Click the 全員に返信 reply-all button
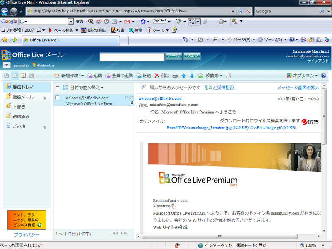The height and width of the screenshot is (249, 332). [x=119, y=76]
